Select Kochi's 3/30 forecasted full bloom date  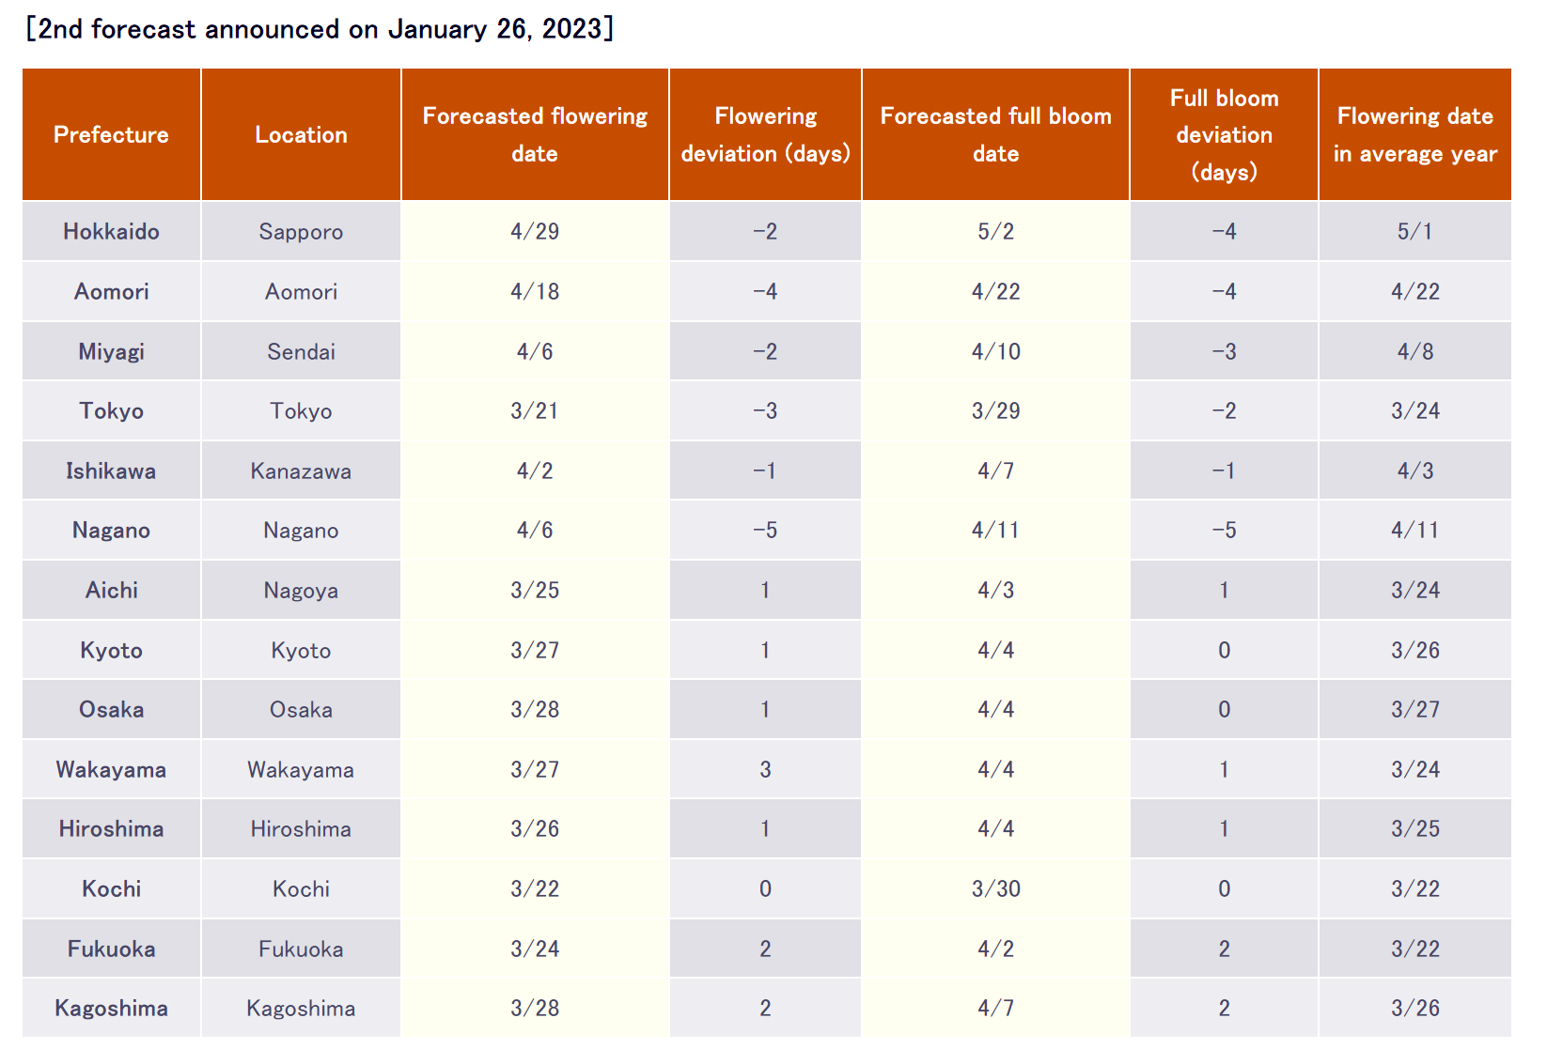[x=995, y=888]
